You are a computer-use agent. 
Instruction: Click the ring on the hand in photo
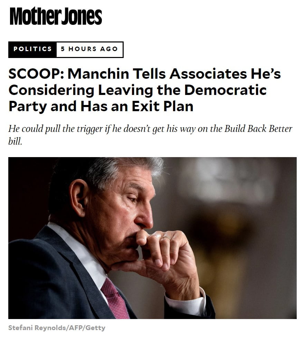click(x=166, y=238)
